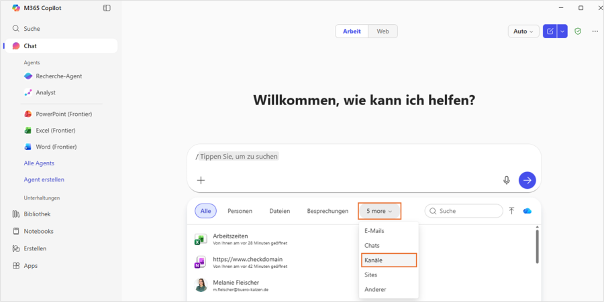Send the message with arrow button
The width and height of the screenshot is (604, 302).
[527, 180]
